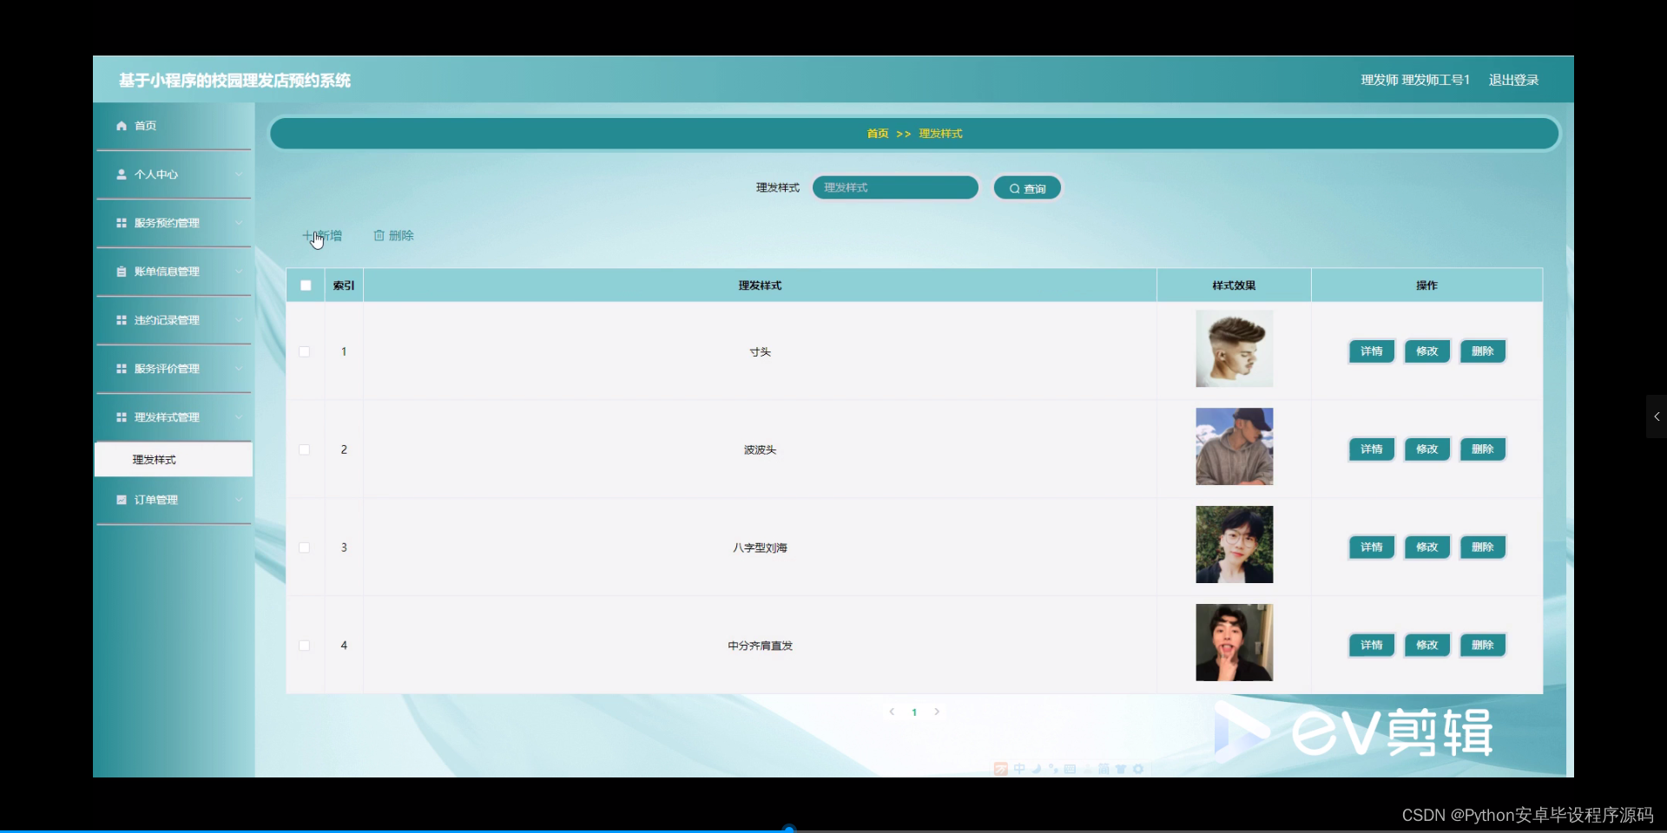This screenshot has height=833, width=1667.
Task: Click the 理发师 理发师工号1 user label
Action: pos(1415,80)
